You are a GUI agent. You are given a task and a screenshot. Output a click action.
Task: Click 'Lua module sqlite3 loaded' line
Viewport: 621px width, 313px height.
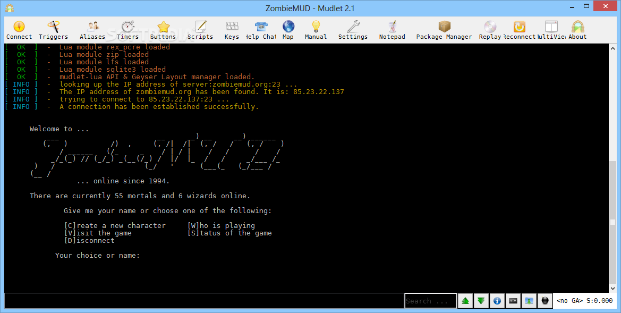pos(113,69)
